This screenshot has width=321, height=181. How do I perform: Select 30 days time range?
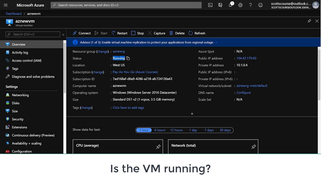tap(225, 130)
